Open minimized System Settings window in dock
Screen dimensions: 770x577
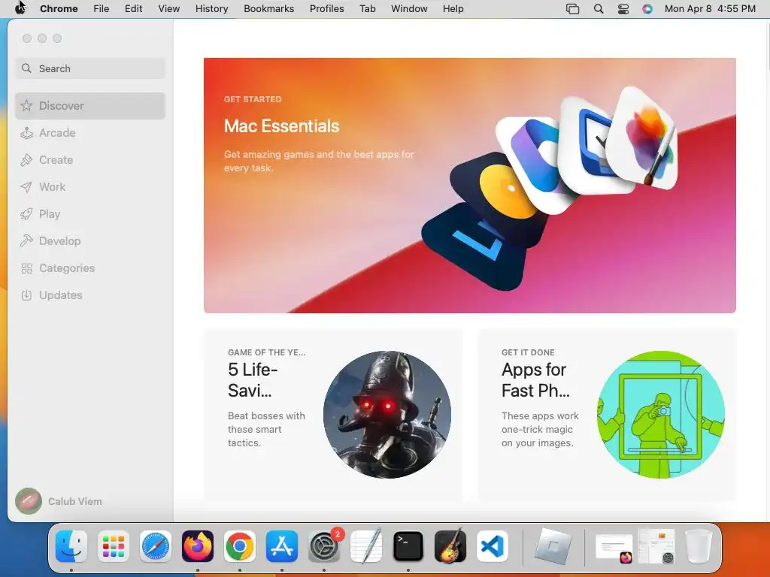point(656,546)
